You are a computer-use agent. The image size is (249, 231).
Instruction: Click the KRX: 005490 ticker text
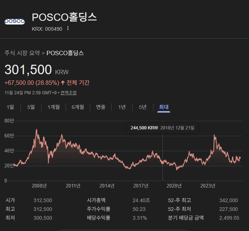pos(47,29)
